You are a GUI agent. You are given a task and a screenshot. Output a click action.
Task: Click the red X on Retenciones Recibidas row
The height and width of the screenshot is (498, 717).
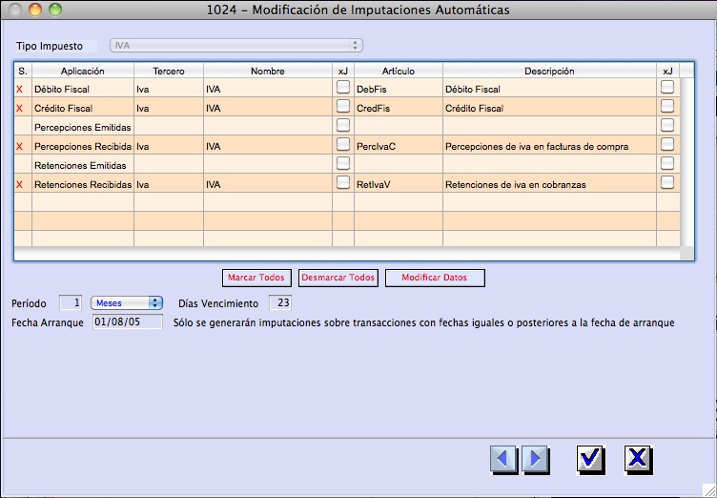(19, 184)
